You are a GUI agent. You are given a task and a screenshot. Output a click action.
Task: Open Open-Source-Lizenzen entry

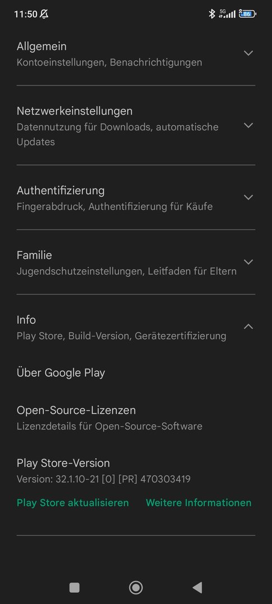[x=136, y=418]
